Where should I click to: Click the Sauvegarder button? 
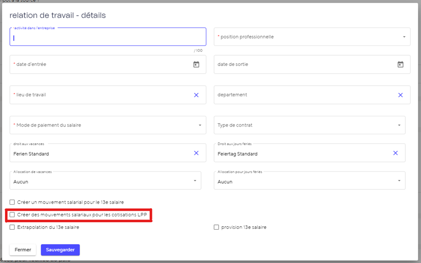coord(60,250)
